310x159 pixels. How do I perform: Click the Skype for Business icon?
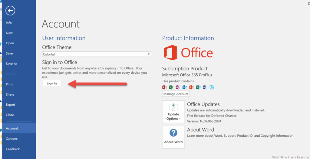click(212, 87)
